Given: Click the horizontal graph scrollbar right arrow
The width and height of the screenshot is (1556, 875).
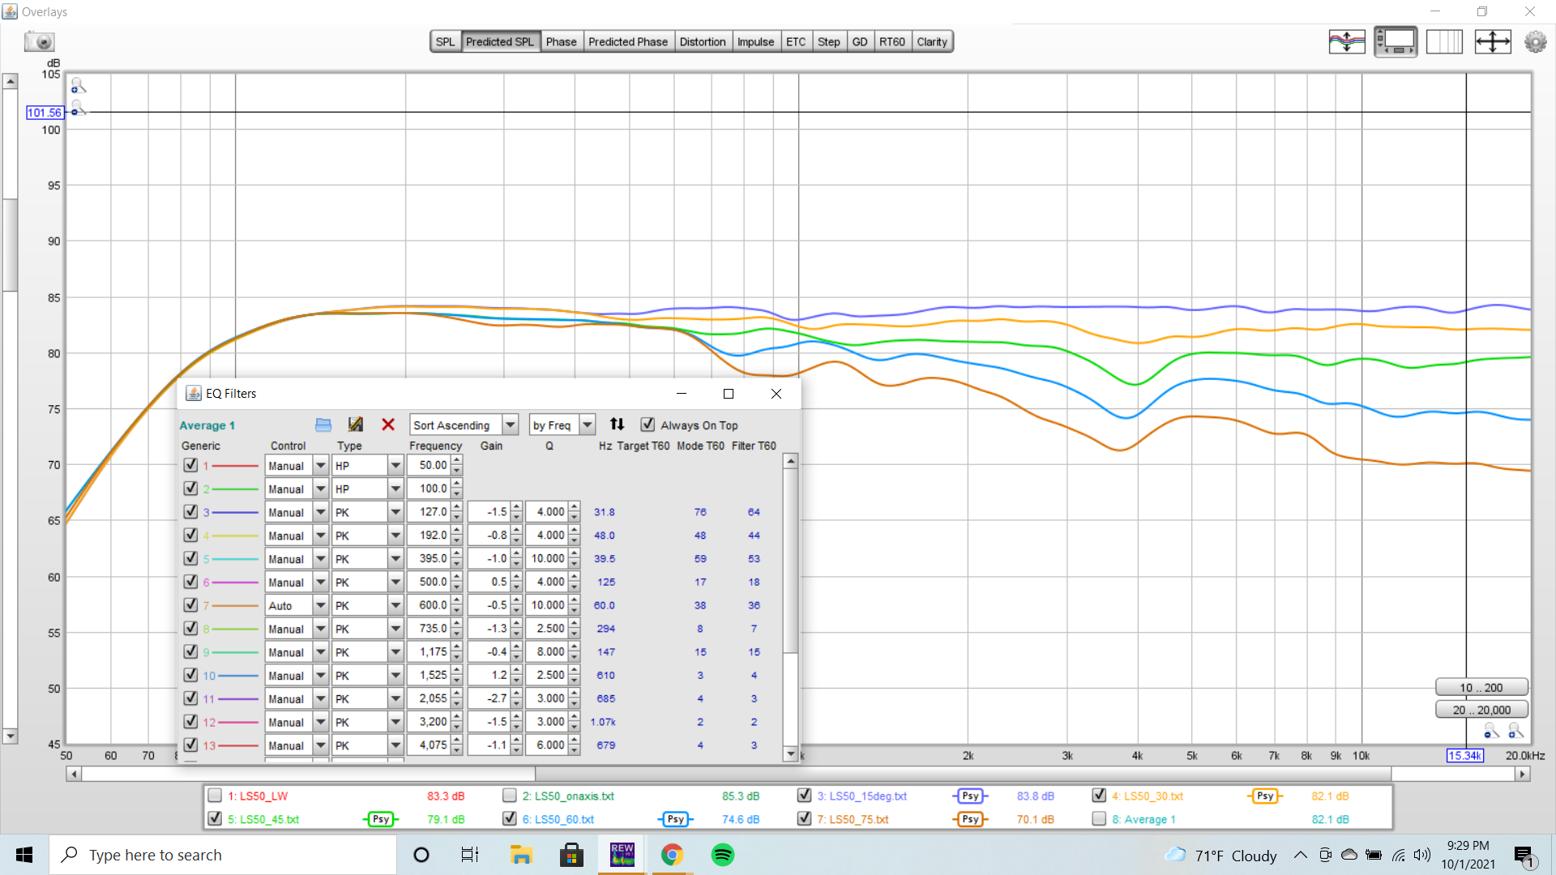Looking at the screenshot, I should 1523,774.
